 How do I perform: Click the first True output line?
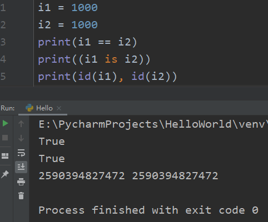(52, 142)
